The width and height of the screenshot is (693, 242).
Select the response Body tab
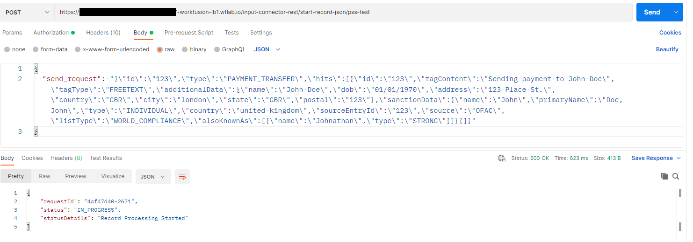(7, 158)
